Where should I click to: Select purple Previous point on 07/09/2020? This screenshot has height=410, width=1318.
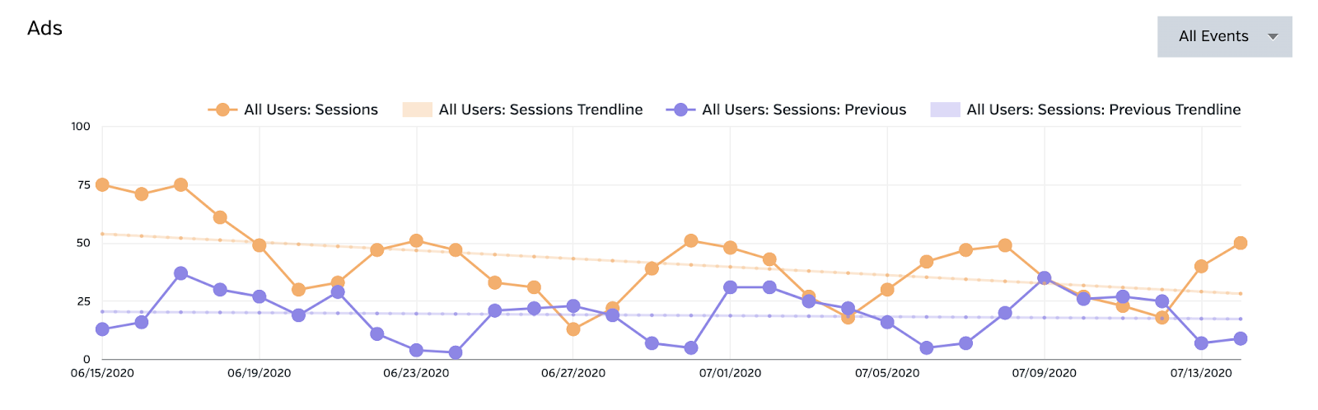click(1045, 278)
